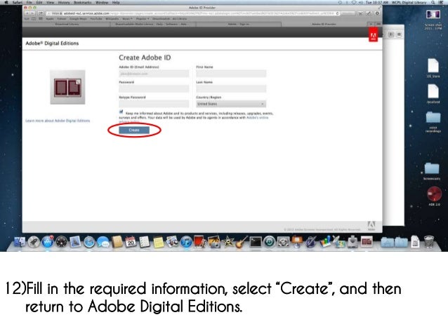Open the Country/Region dropdown
This screenshot has width=448, height=336.
(231, 104)
